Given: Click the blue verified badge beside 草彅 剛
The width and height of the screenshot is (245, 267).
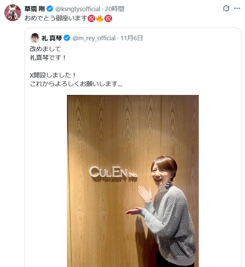Looking at the screenshot, I should click(x=50, y=9).
